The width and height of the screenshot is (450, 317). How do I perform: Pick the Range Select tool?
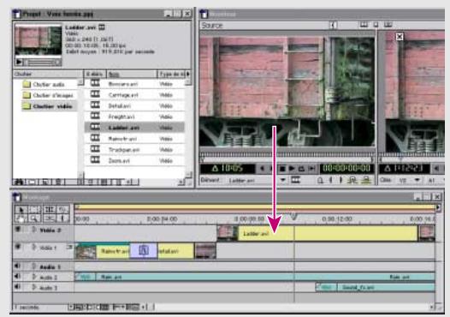tap(35, 210)
